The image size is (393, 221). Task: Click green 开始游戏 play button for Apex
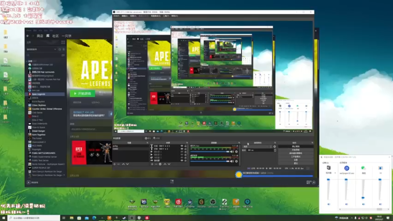click(x=83, y=93)
